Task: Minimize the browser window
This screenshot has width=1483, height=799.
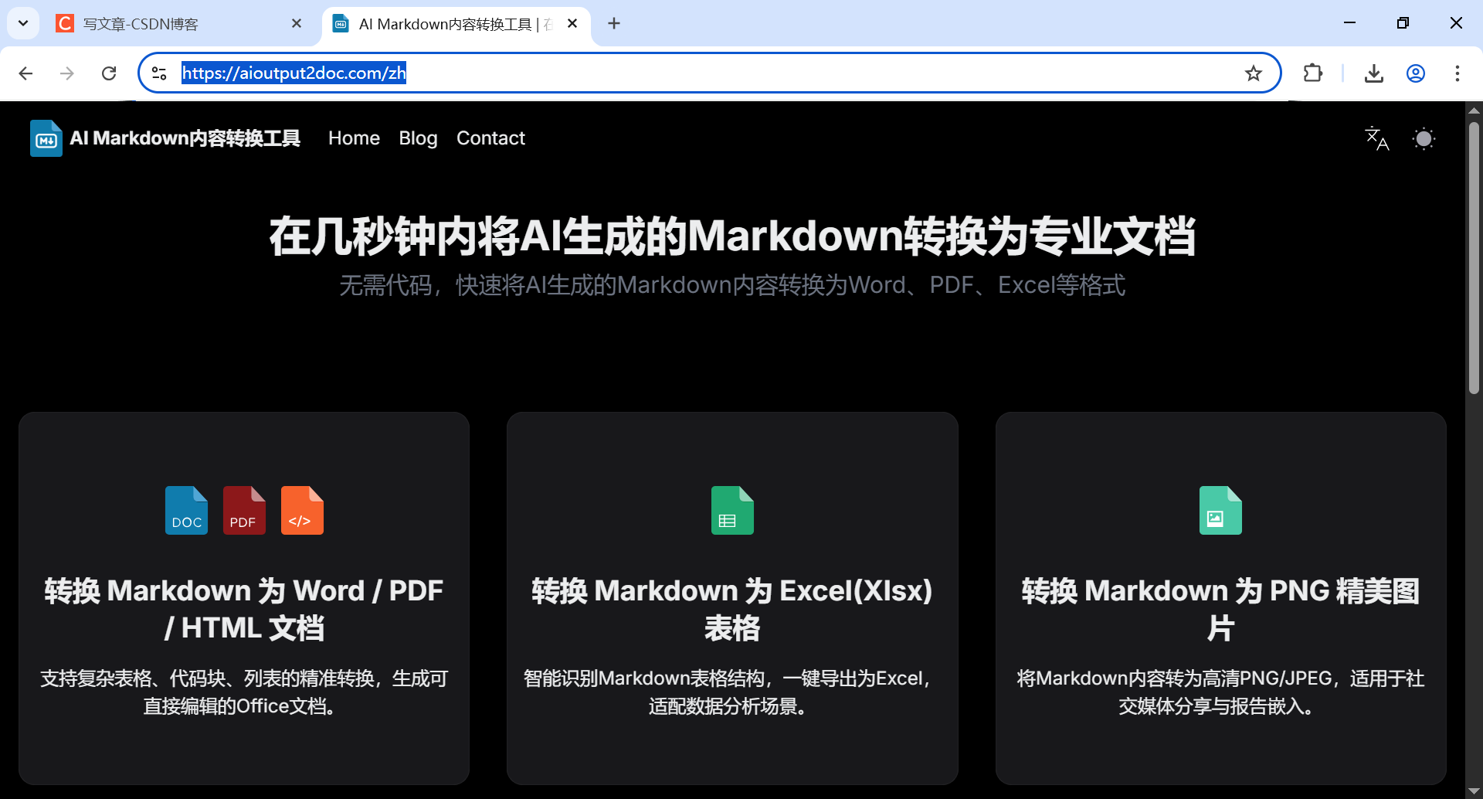Action: (1349, 23)
